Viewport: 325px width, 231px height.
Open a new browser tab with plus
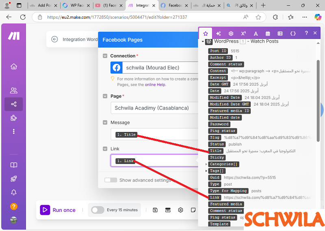point(263,6)
